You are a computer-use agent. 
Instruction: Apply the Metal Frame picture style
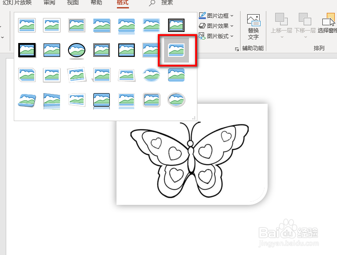tap(77, 25)
